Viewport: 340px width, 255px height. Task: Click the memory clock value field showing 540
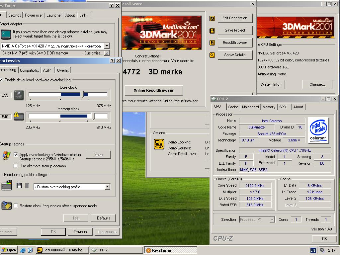(x=5, y=117)
